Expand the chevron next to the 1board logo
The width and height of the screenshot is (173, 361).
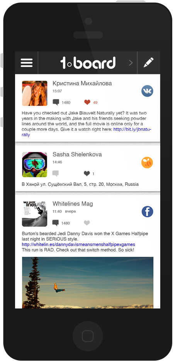pos(131,63)
